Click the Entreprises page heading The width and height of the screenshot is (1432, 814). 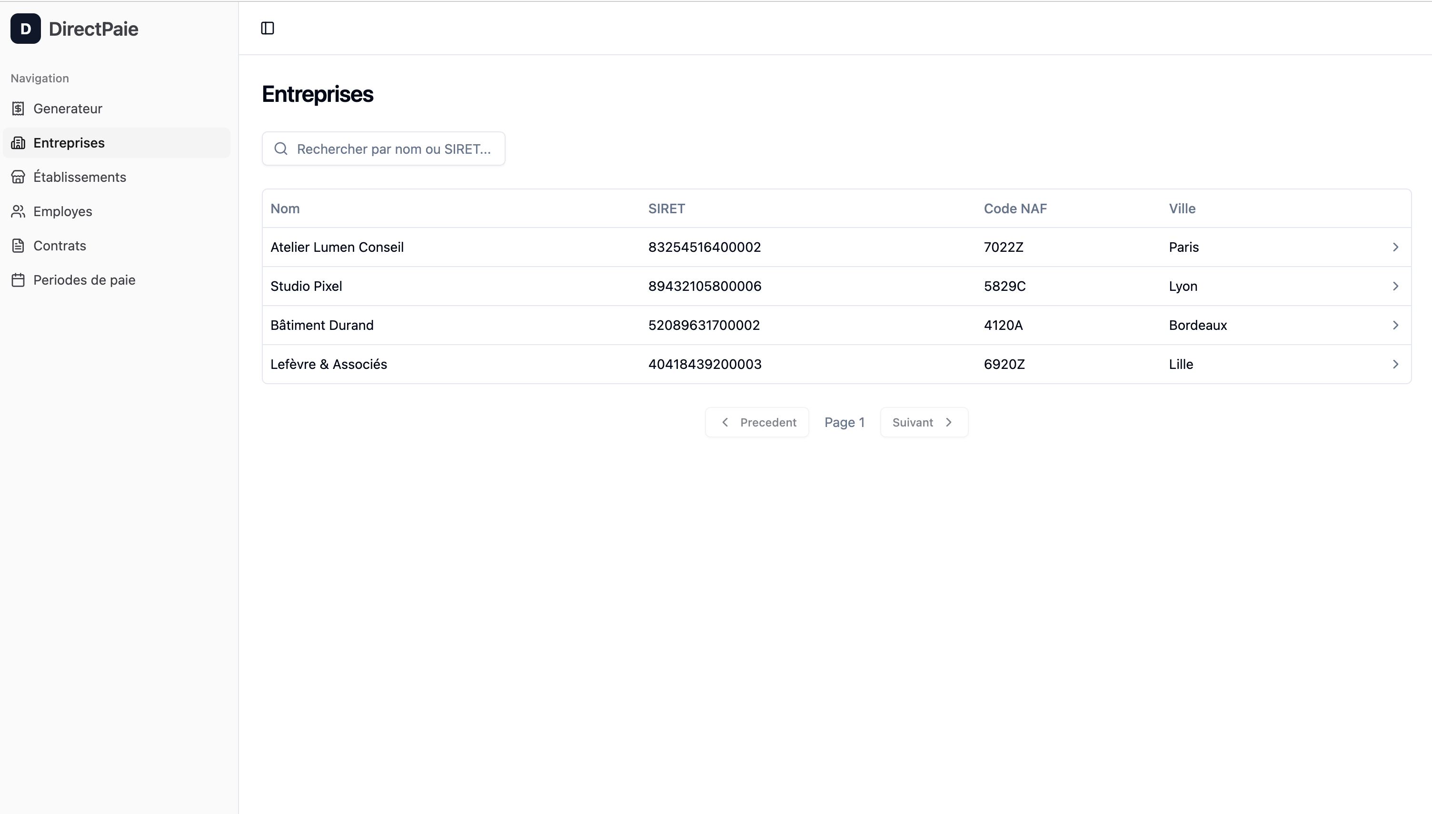[318, 94]
